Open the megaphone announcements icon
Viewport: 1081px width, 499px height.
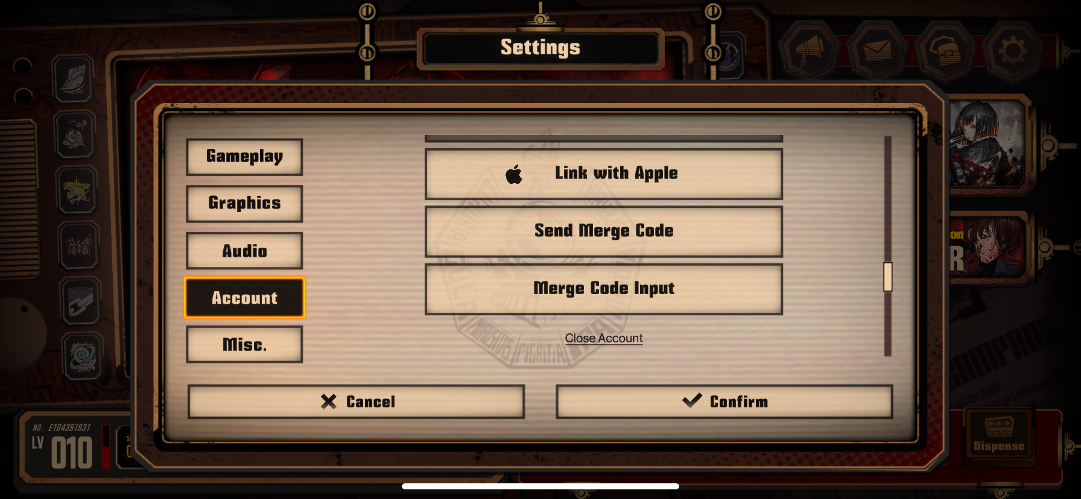coord(810,51)
